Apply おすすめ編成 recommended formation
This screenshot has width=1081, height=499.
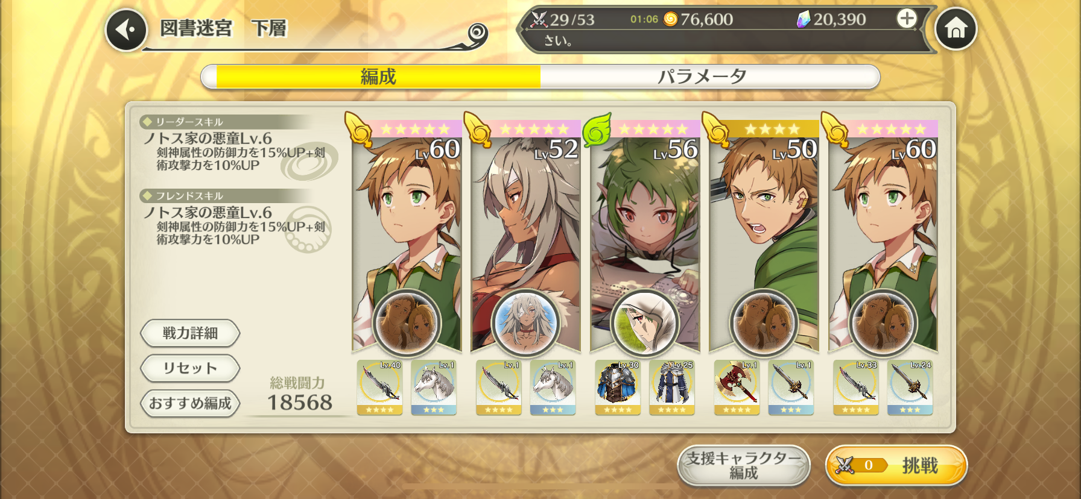click(x=190, y=403)
